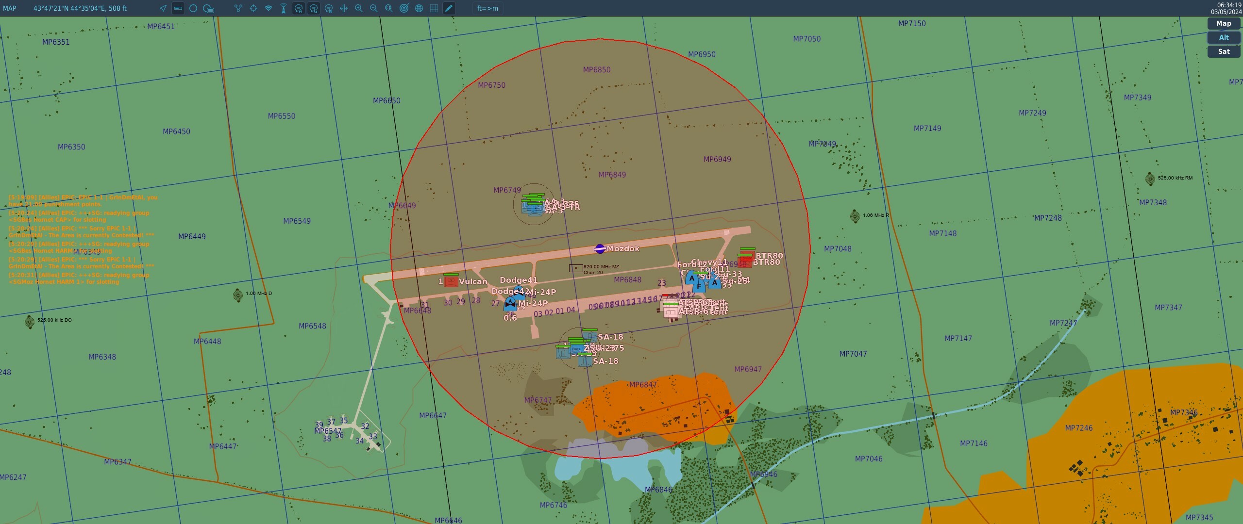The height and width of the screenshot is (524, 1243).
Task: Click the globe icon in toolbar
Action: (419, 8)
